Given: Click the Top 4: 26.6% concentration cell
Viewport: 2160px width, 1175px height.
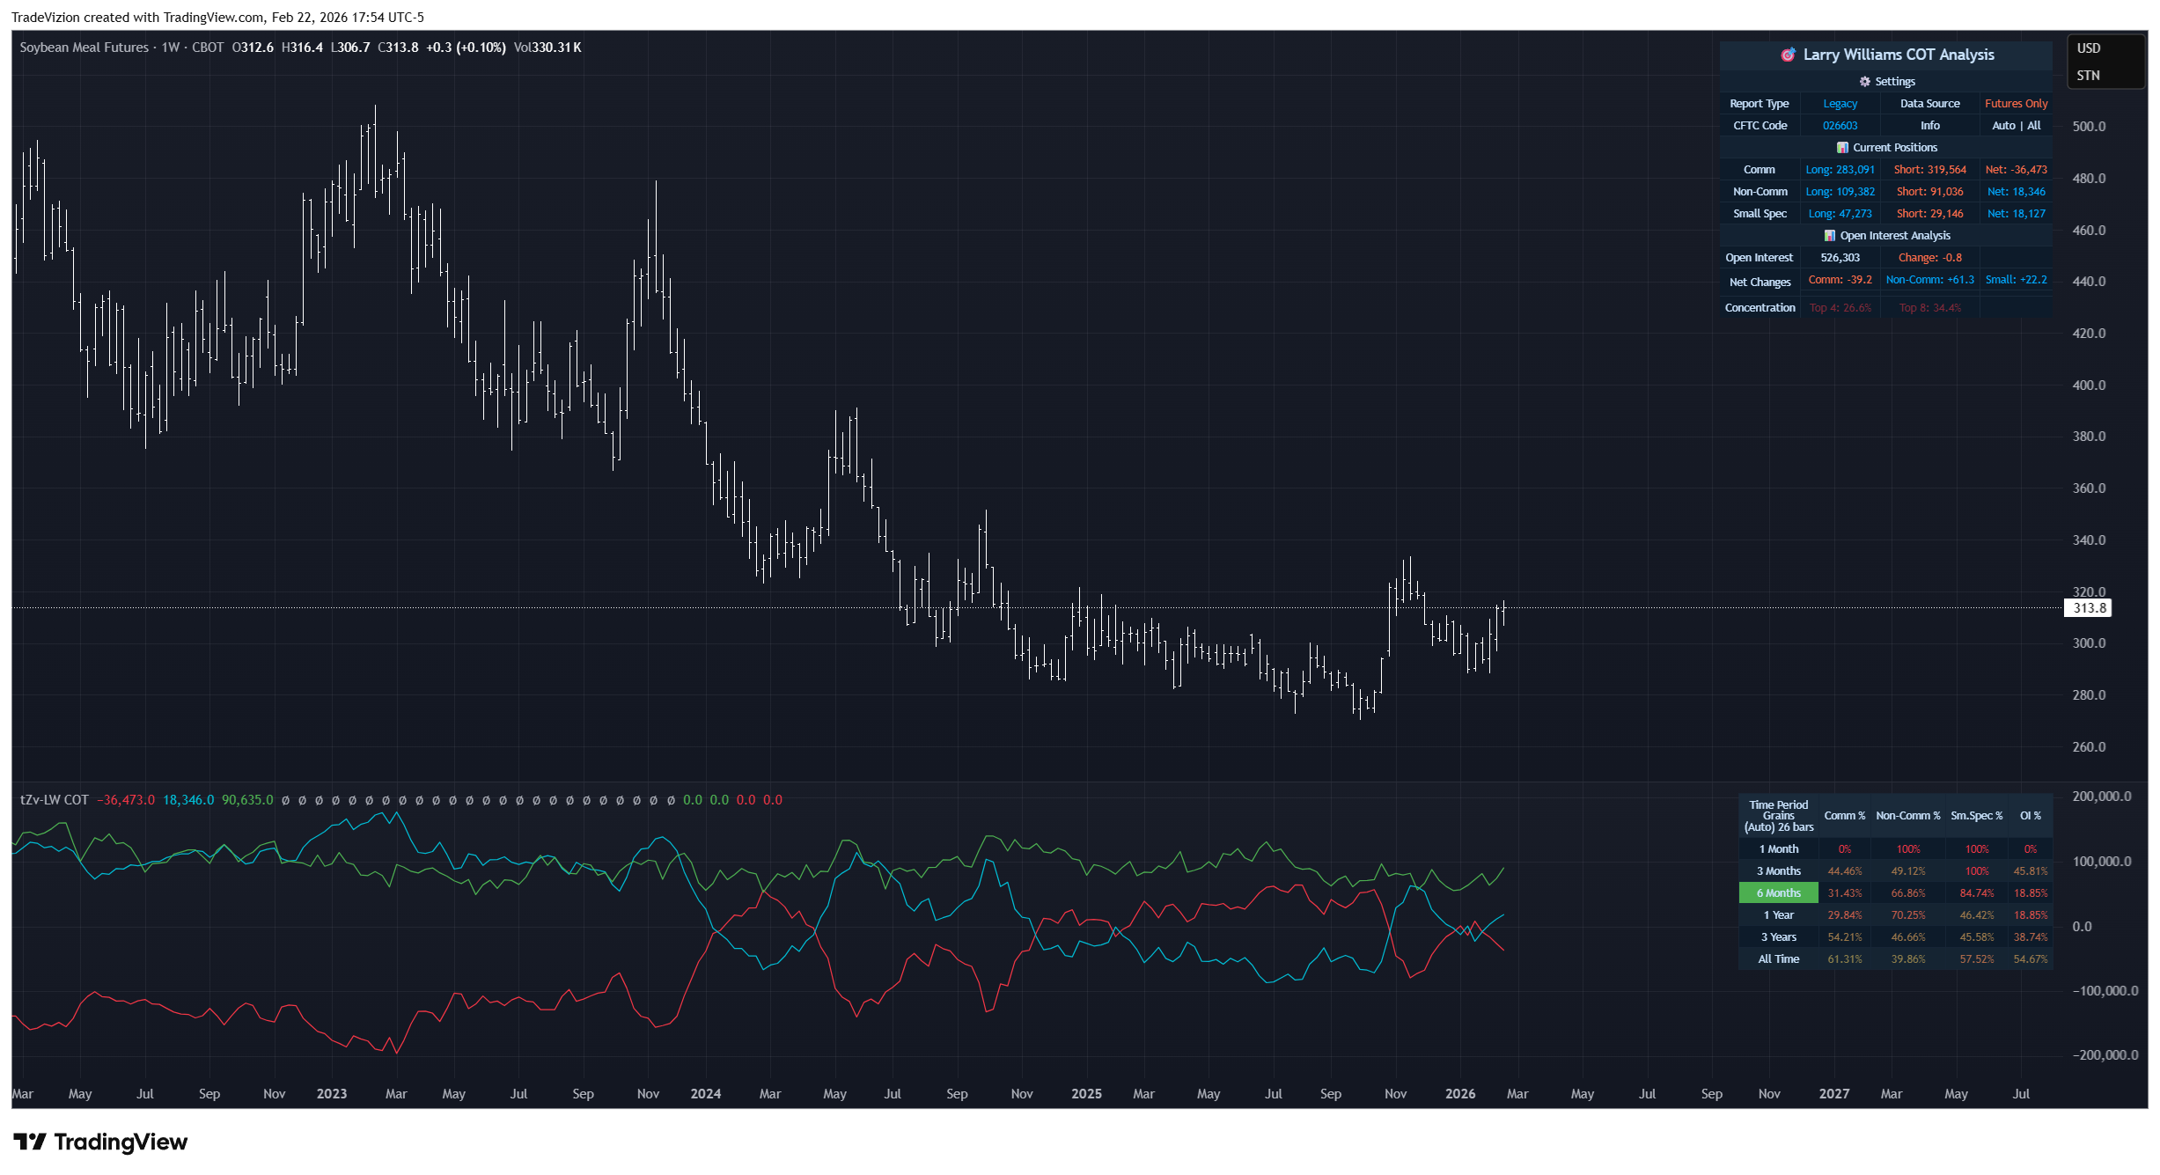Looking at the screenshot, I should coord(1840,307).
